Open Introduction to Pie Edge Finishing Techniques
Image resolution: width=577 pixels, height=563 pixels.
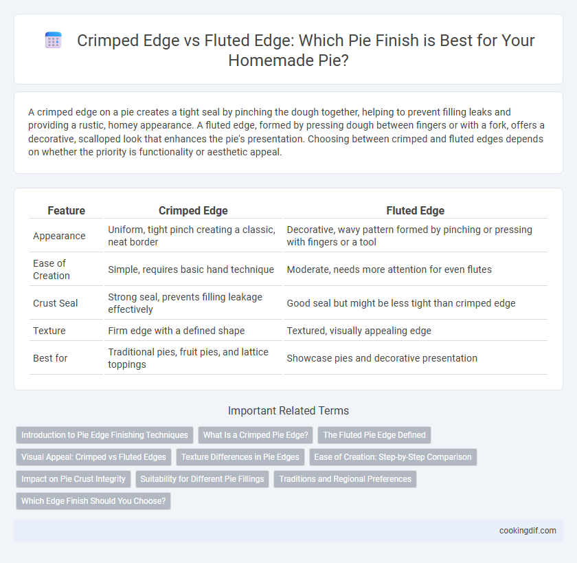click(x=104, y=435)
